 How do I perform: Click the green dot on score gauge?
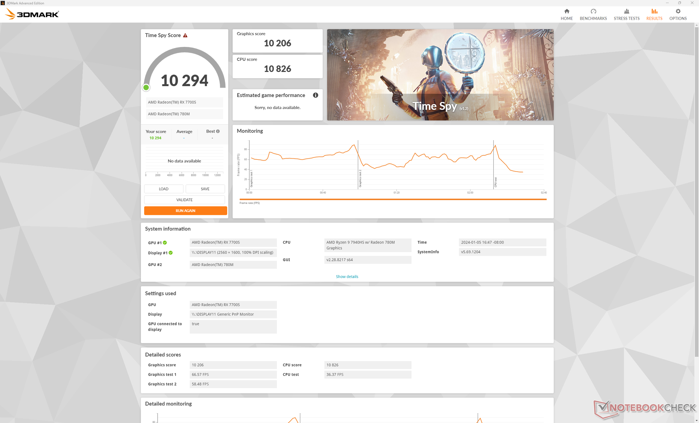tap(146, 87)
